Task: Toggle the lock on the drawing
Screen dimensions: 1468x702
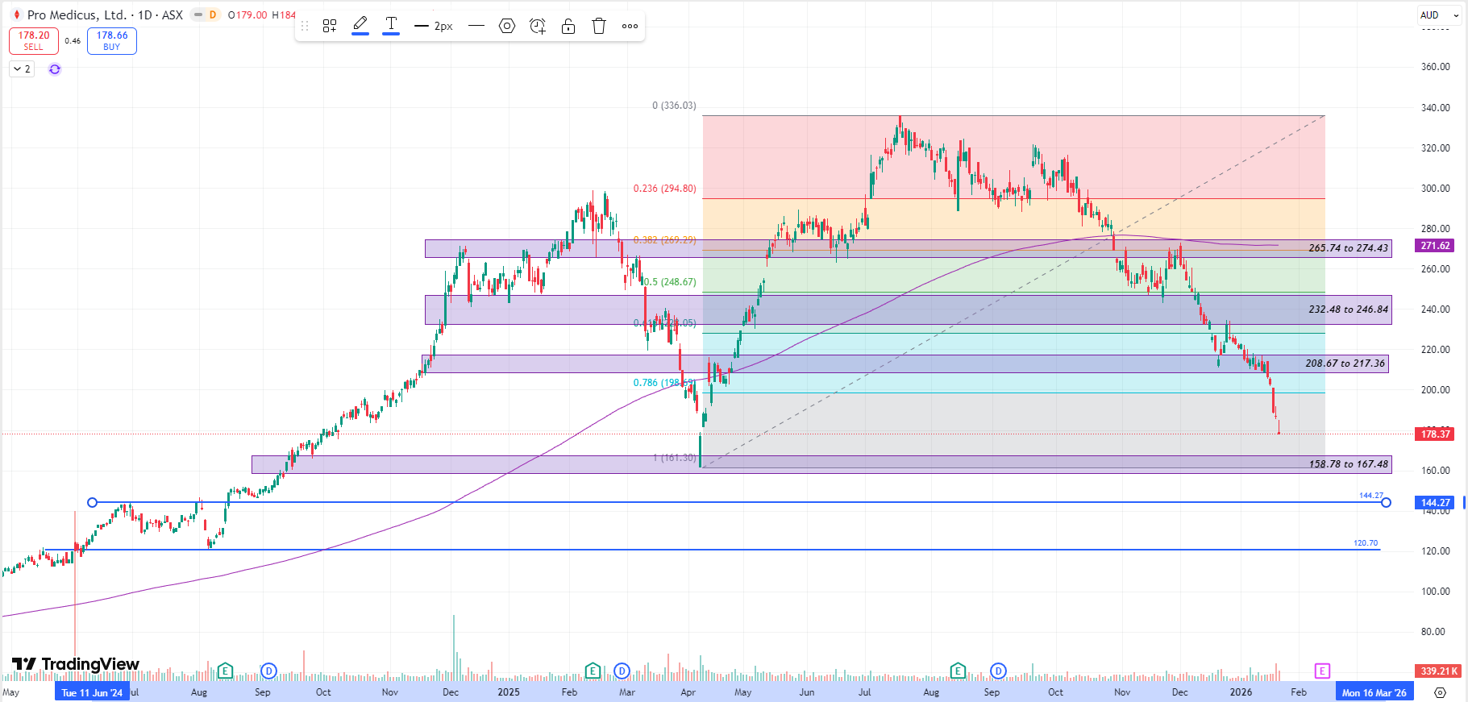Action: 568,26
